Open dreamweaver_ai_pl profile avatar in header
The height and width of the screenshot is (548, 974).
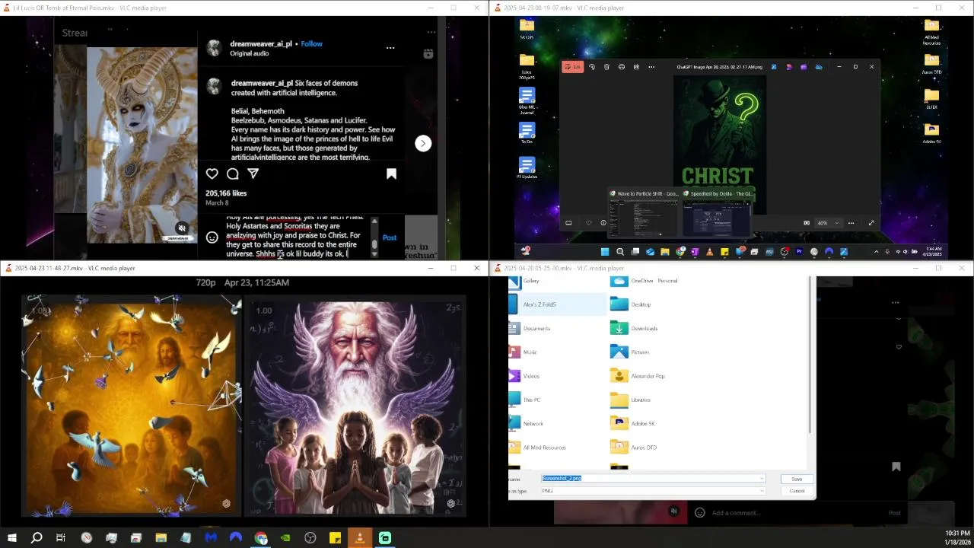(x=215, y=48)
